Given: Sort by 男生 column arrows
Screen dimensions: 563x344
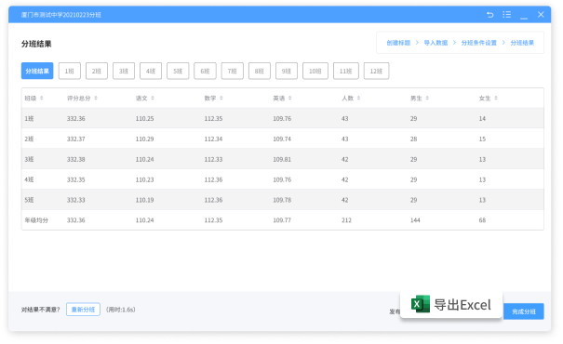Looking at the screenshot, I should (x=427, y=98).
